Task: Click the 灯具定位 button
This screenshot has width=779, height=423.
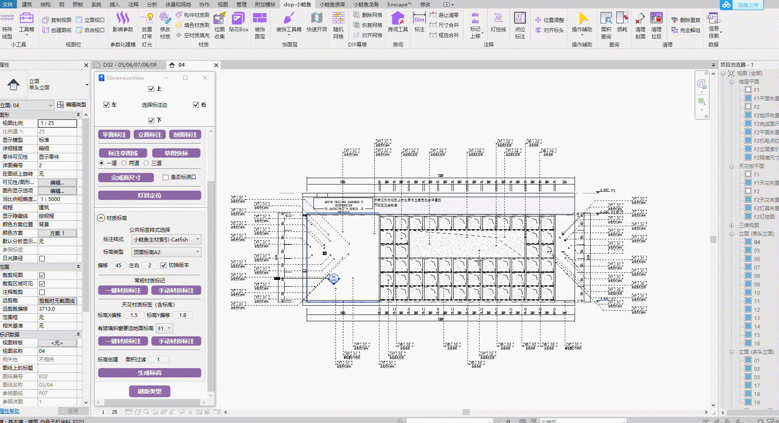Action: click(150, 195)
